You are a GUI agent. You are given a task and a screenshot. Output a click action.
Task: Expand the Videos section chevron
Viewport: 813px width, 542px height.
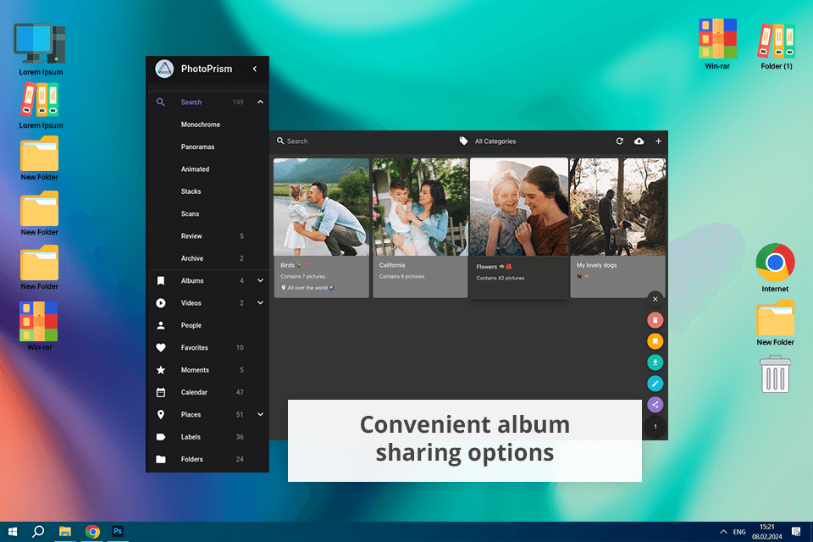point(260,303)
